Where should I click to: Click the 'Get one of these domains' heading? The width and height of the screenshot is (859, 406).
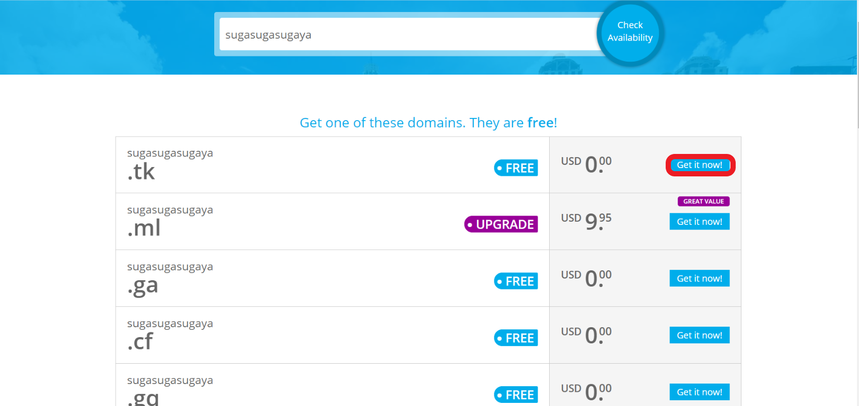[x=428, y=123]
